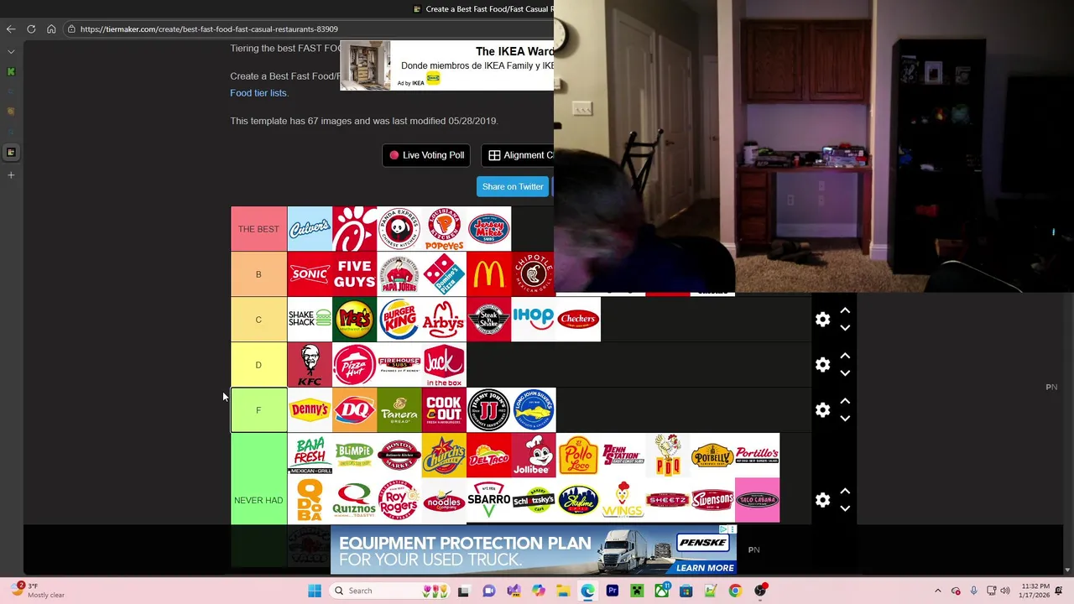Move tier C row up
The height and width of the screenshot is (604, 1074).
point(845,311)
